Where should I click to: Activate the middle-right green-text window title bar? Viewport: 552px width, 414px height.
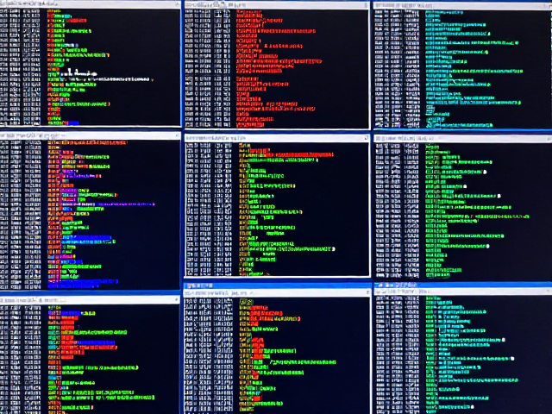(x=462, y=138)
